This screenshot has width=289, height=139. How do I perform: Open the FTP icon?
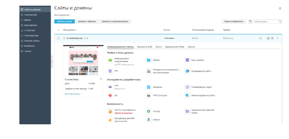tap(110, 71)
